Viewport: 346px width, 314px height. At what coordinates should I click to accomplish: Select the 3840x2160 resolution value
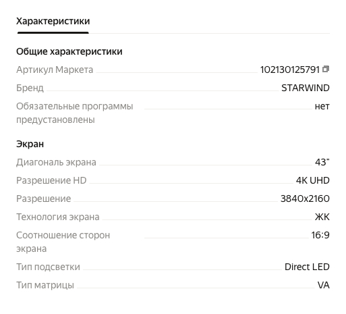point(305,199)
